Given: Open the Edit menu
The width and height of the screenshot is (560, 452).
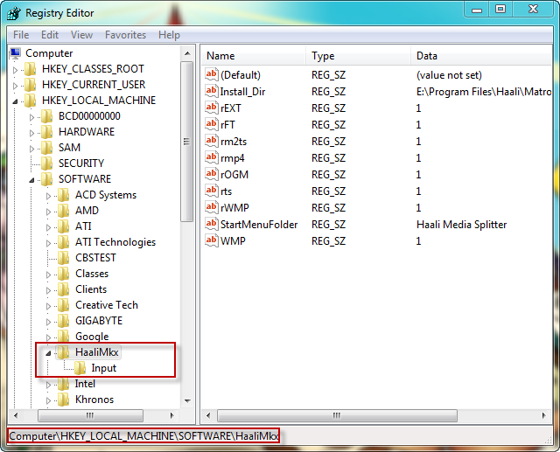Looking at the screenshot, I should point(50,35).
